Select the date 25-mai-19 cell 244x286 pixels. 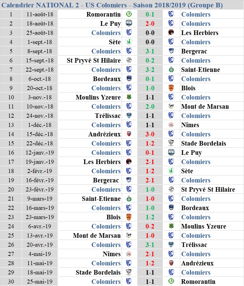click(40, 281)
